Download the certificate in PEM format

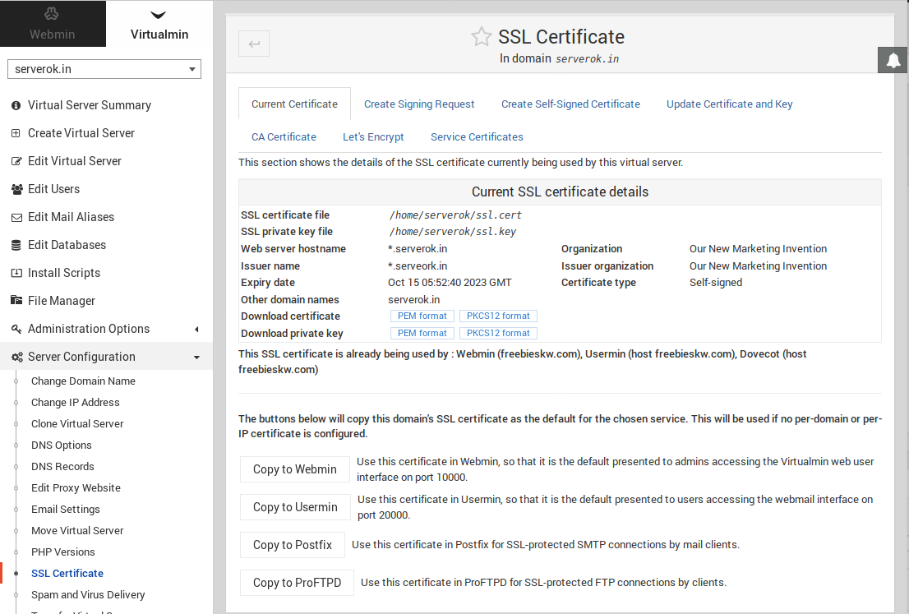(x=422, y=316)
